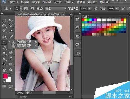The image size is (130, 99).
Task: Select the Rectangular Marquee tool
Action: click(4, 21)
